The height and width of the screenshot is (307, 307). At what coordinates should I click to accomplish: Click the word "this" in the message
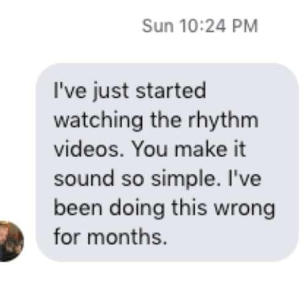189,207
